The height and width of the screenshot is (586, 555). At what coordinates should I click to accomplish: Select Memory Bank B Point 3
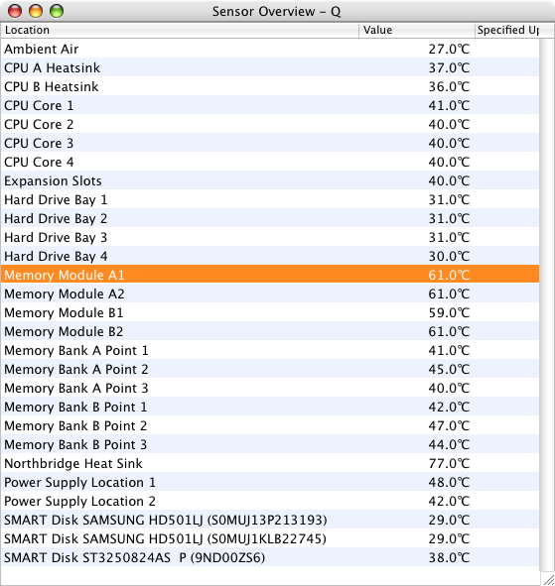[270, 444]
